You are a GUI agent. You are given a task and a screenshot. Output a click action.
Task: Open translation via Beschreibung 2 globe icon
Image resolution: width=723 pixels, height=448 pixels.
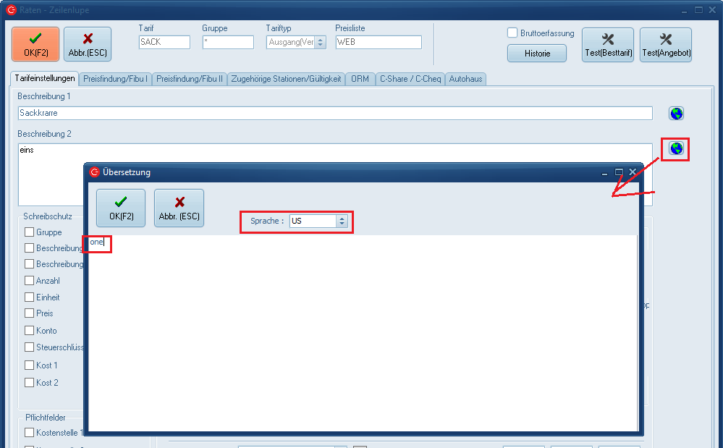(676, 148)
